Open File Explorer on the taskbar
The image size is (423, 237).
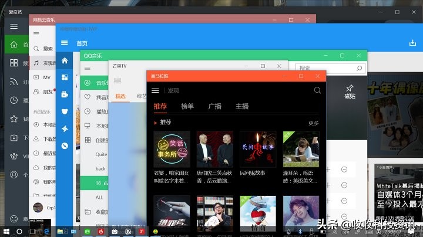click(x=60, y=231)
